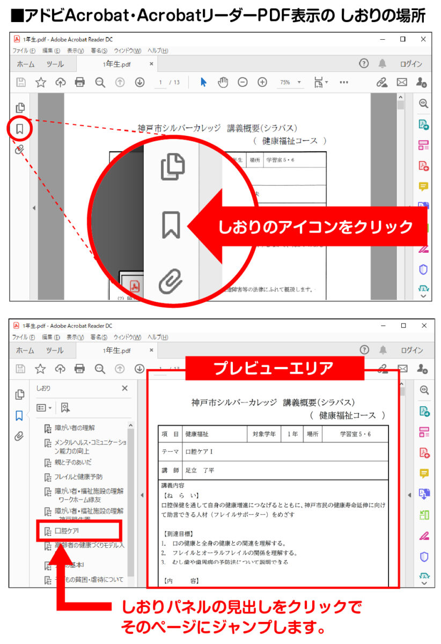Jump to 障がい者の理解 bookmark
Image resolution: width=441 pixels, height=644 pixels.
click(75, 428)
